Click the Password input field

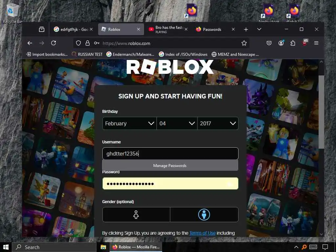click(170, 183)
